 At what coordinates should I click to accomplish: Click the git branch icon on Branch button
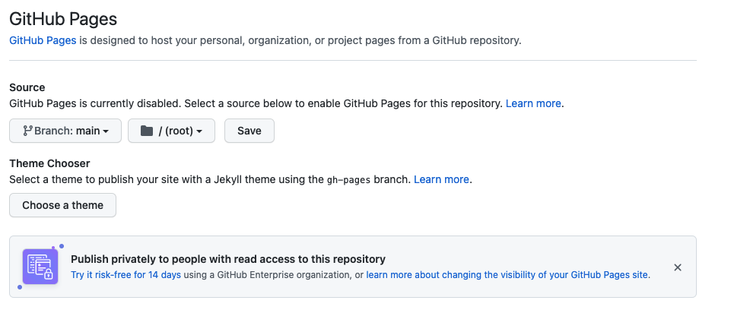click(x=27, y=131)
